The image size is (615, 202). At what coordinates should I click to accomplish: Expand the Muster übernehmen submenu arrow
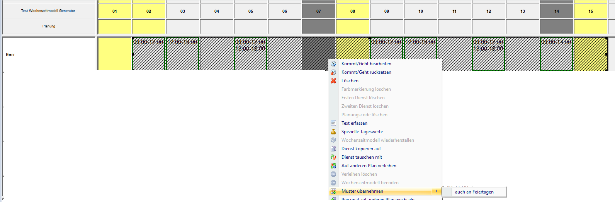[437, 191]
